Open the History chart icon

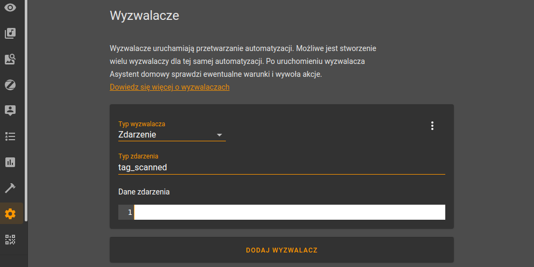(x=10, y=162)
